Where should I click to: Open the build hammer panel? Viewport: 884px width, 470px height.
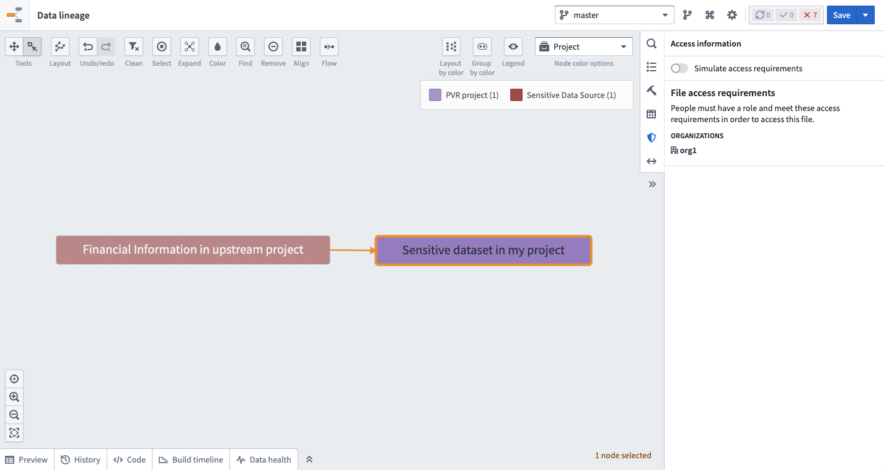pyautogui.click(x=652, y=91)
